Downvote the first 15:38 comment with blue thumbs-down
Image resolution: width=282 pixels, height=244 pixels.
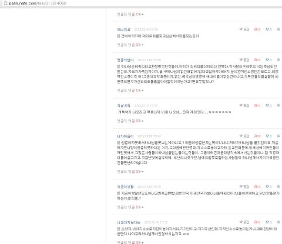coord(268,29)
